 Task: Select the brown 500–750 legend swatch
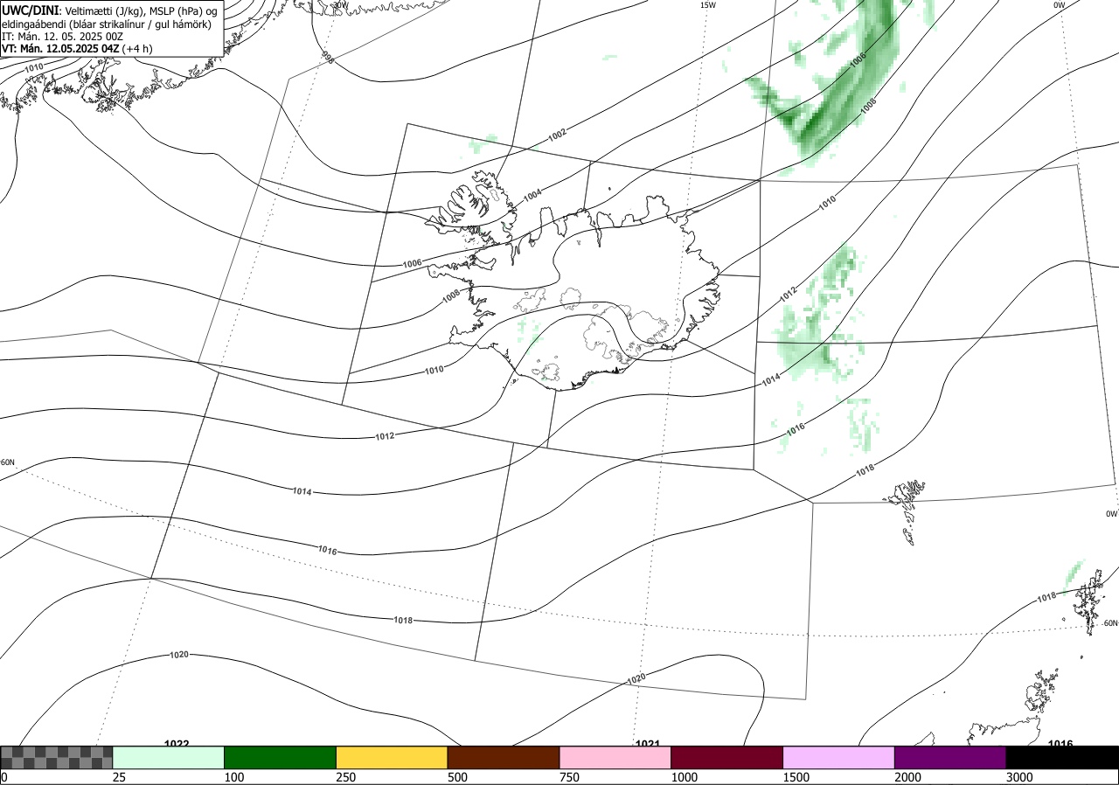pos(504,757)
